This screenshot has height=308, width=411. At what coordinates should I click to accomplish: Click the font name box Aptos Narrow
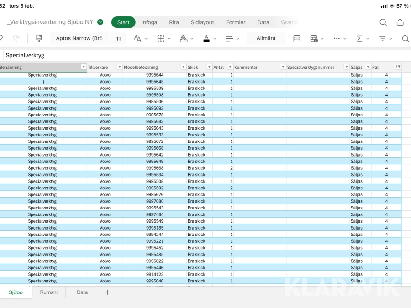pyautogui.click(x=79, y=38)
